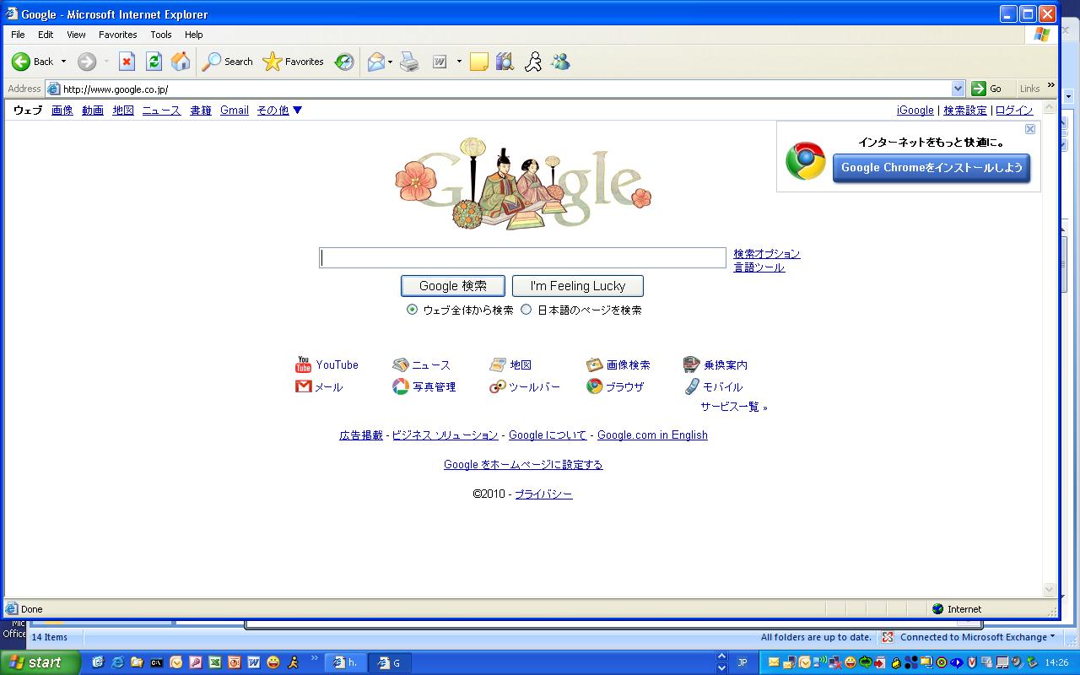Image resolution: width=1080 pixels, height=675 pixels.
Task: Click the URL in the Address field
Action: [x=116, y=89]
